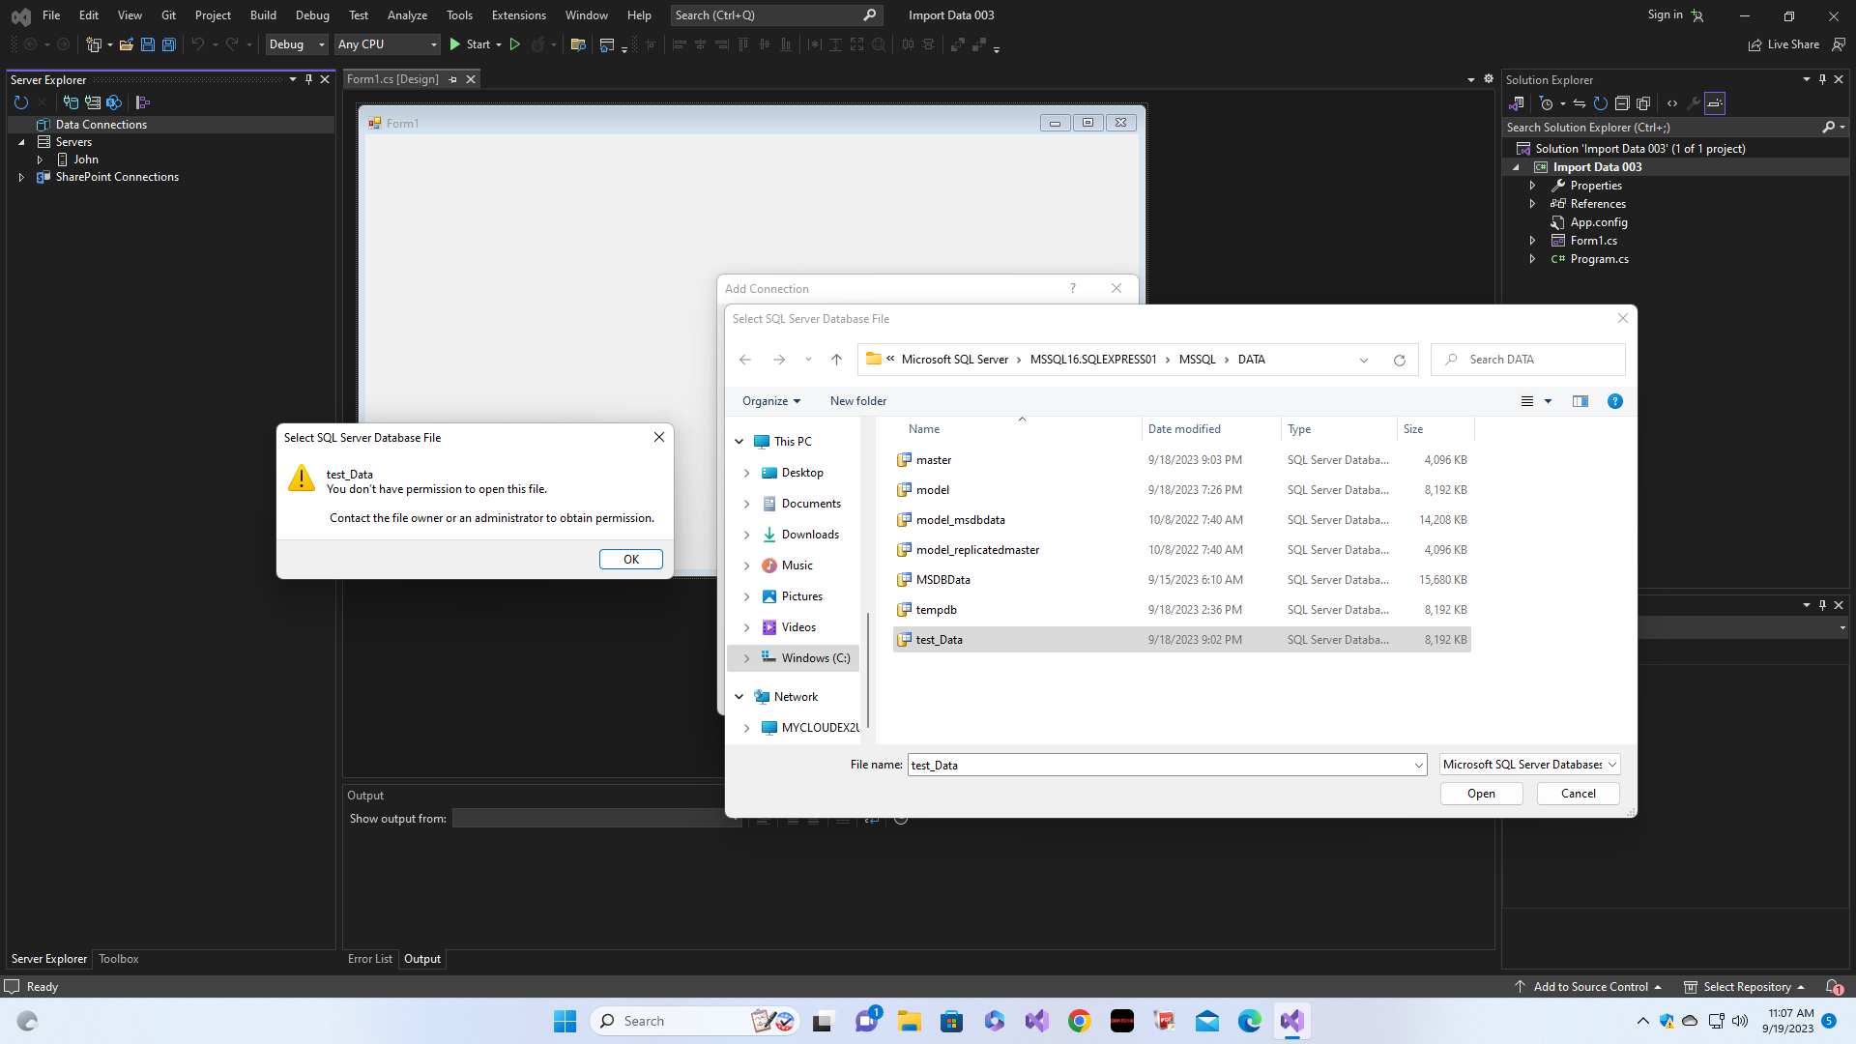
Task: Open Google Chrome from the taskbar
Action: coord(1080,1021)
